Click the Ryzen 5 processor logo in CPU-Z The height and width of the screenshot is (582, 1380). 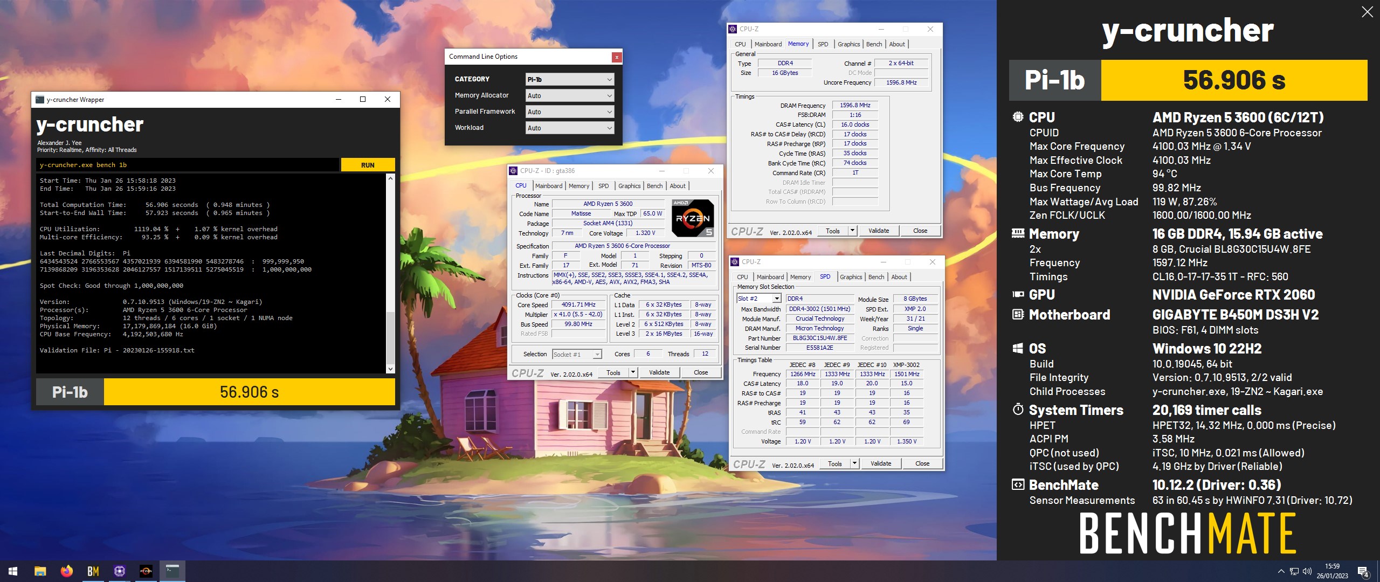(693, 218)
